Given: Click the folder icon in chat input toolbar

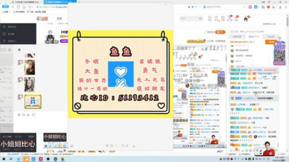Looking at the screenshot, I should point(24,115).
